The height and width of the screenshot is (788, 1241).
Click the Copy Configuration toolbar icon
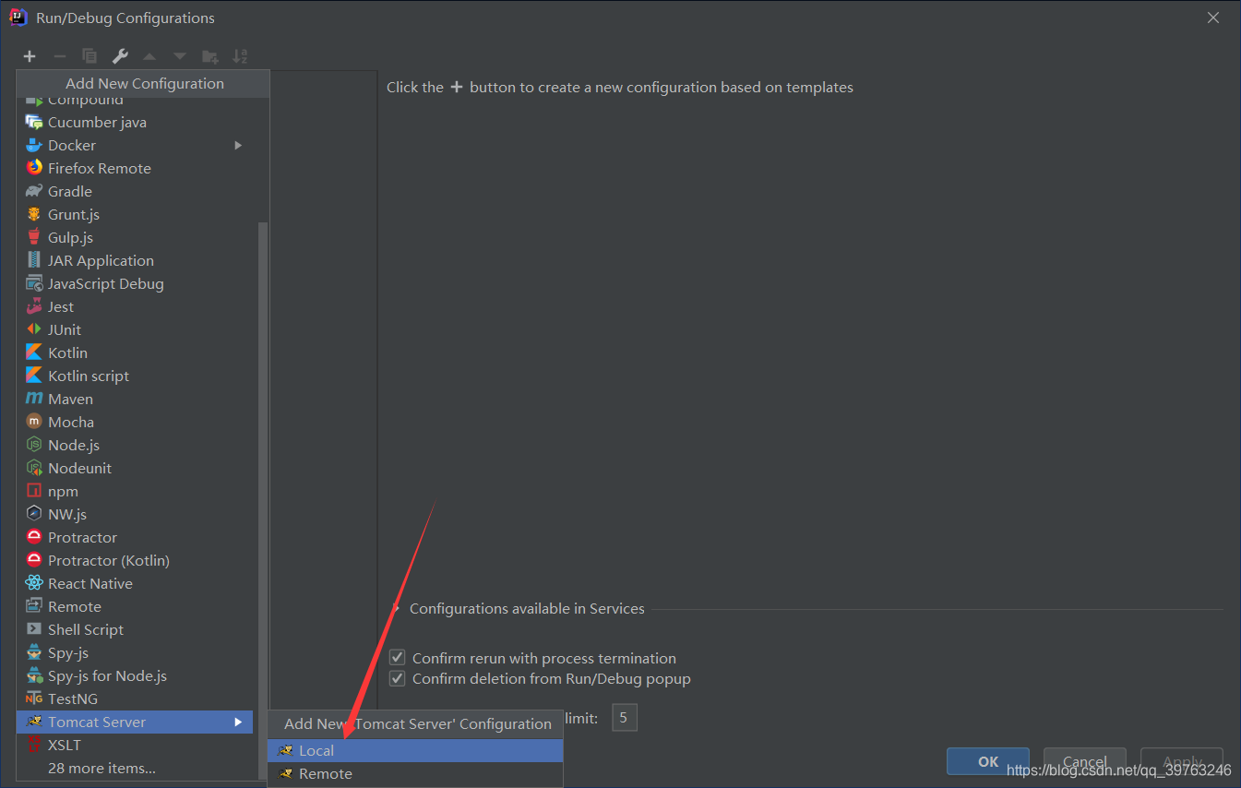coord(89,56)
